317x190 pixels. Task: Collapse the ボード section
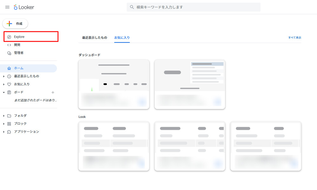[3, 92]
